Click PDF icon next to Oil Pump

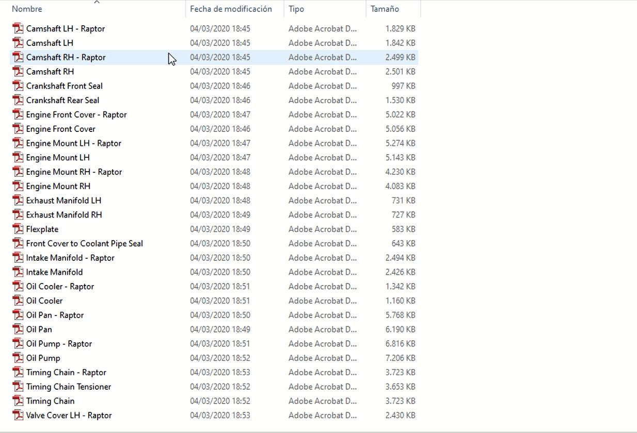click(18, 358)
